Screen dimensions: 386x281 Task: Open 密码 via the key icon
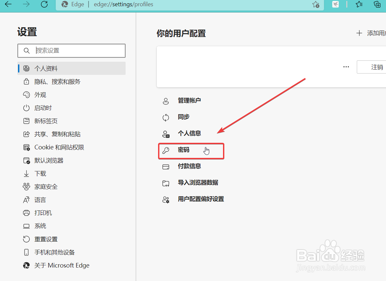click(x=166, y=150)
